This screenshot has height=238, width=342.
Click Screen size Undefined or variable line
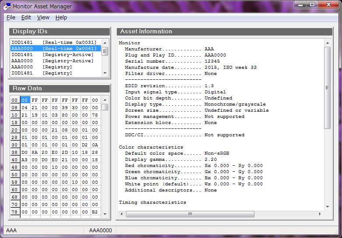coord(197,110)
